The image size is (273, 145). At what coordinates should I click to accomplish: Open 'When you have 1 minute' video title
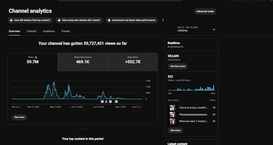193,121
